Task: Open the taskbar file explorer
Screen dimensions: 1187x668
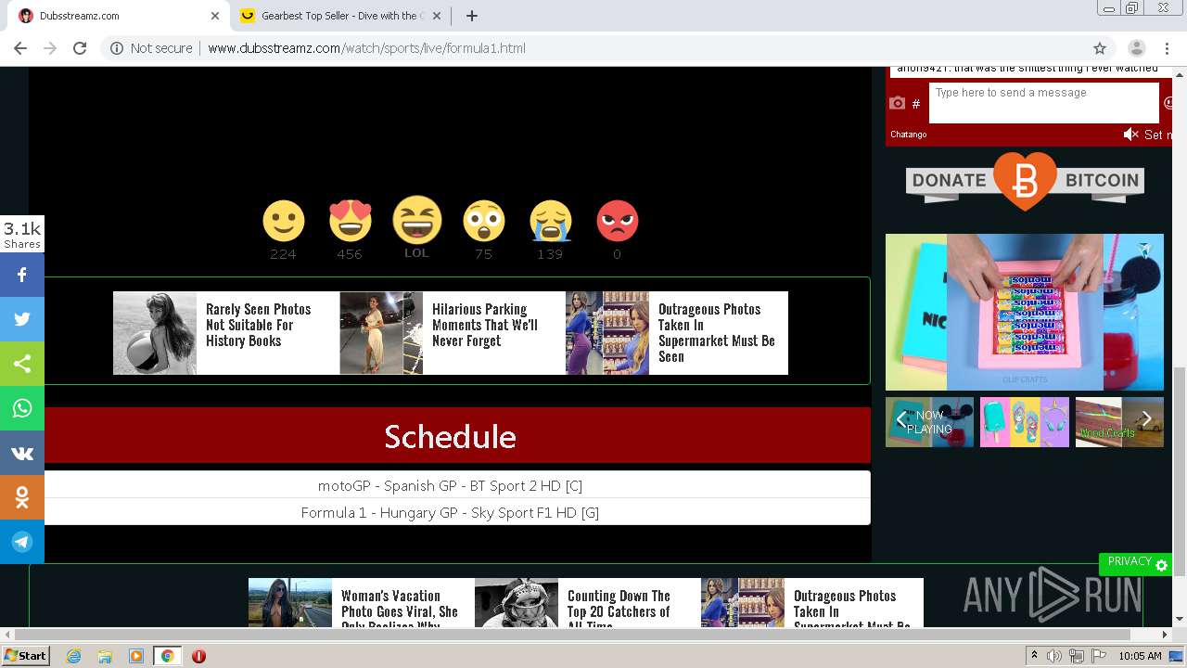Action: (104, 656)
